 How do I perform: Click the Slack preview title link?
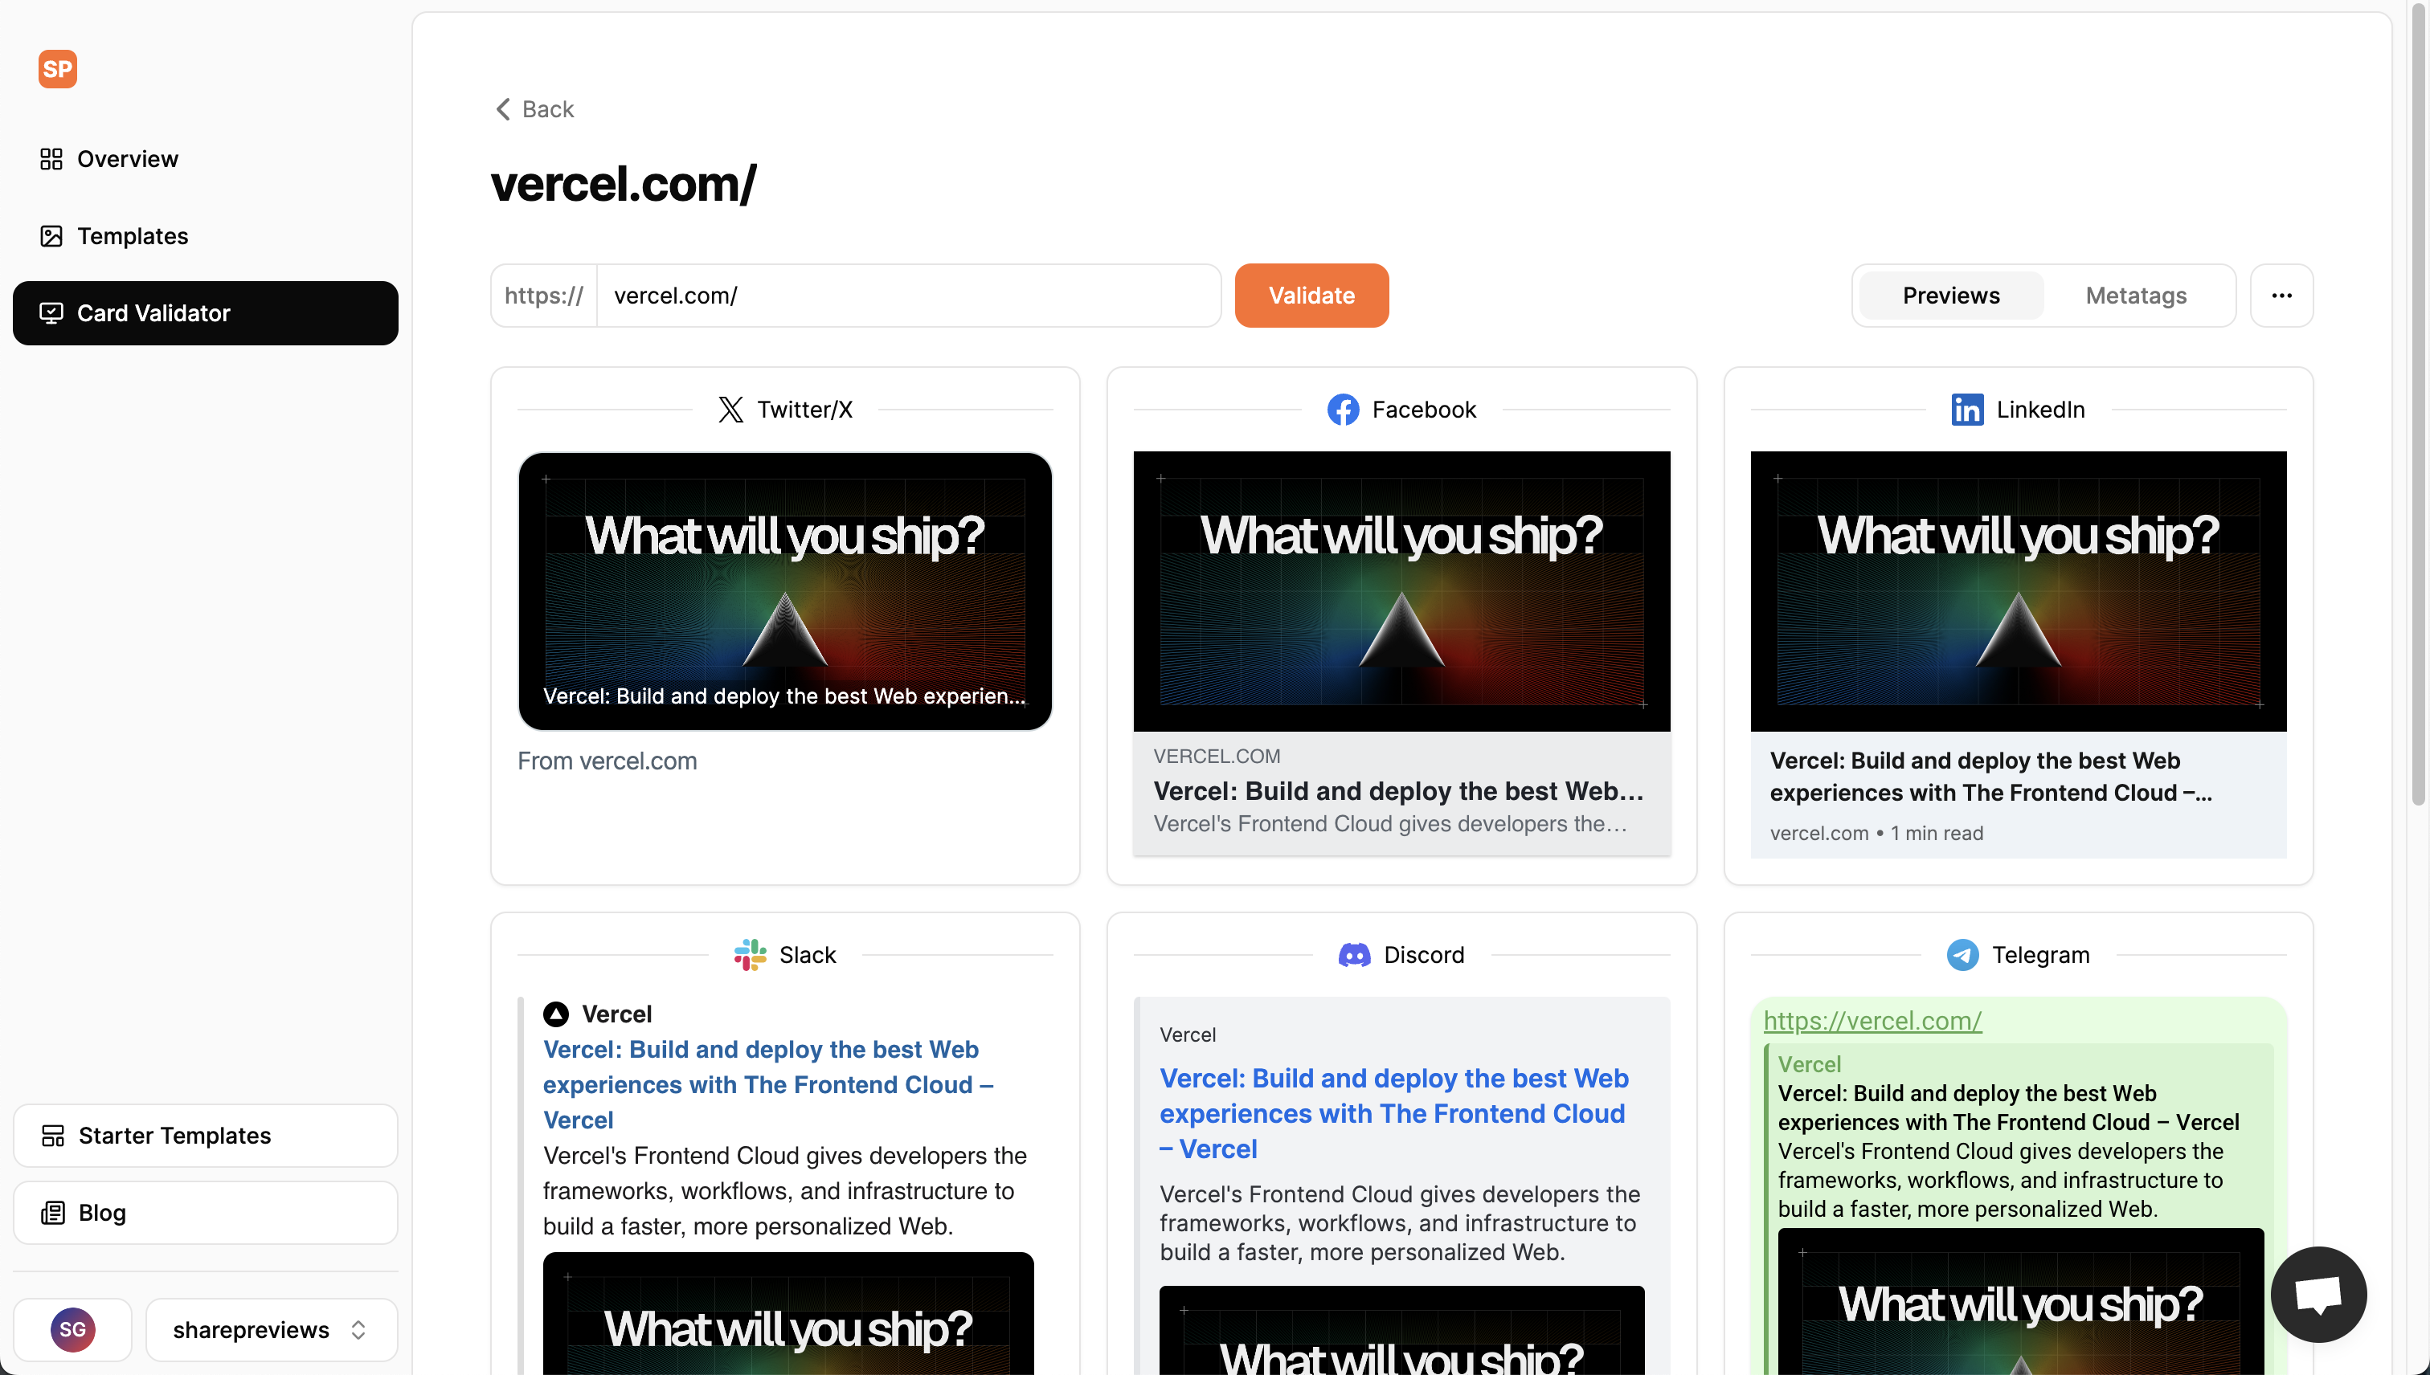point(768,1084)
